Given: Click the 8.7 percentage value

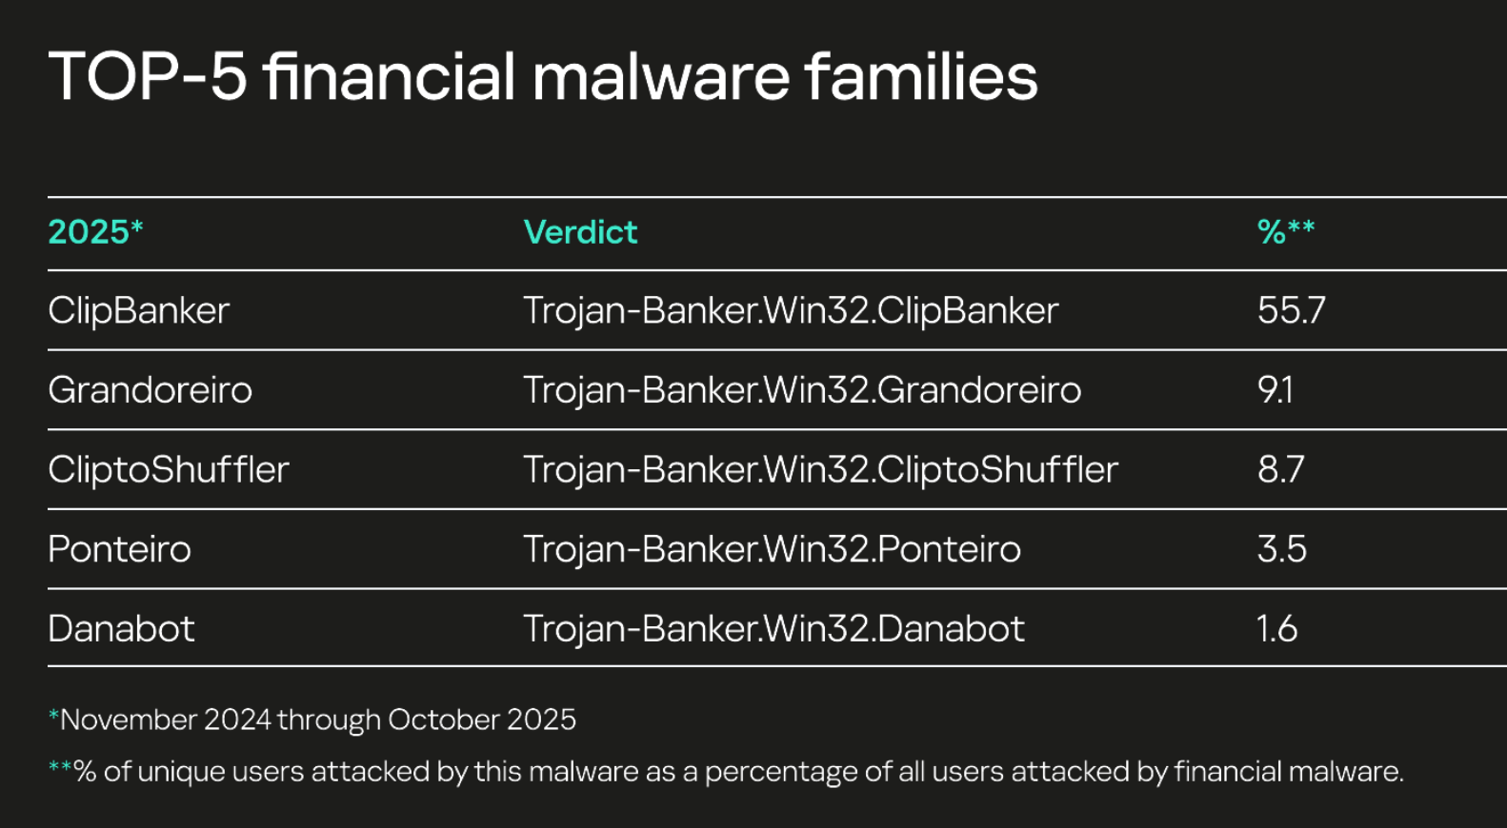Looking at the screenshot, I should (1280, 470).
